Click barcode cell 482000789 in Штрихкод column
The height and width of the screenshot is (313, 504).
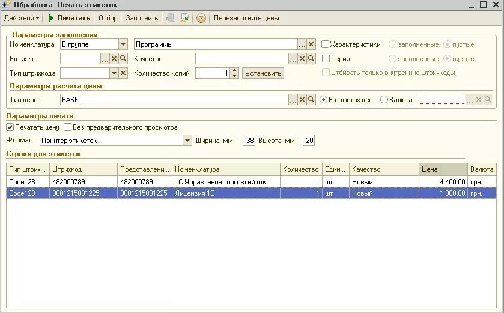click(x=83, y=182)
